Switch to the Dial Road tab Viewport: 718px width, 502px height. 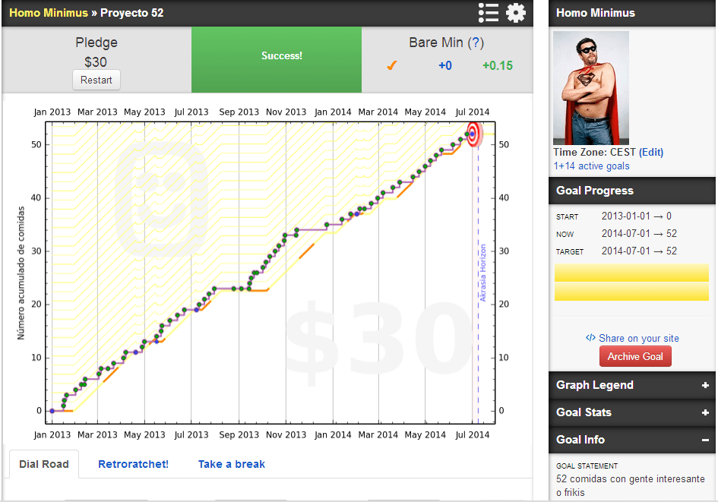tap(44, 464)
